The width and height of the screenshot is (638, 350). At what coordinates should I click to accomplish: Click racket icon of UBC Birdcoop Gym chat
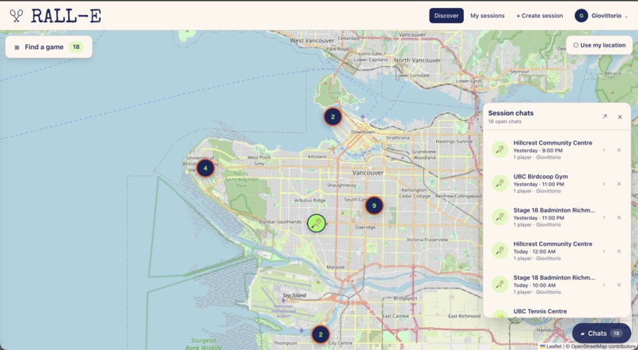(500, 183)
